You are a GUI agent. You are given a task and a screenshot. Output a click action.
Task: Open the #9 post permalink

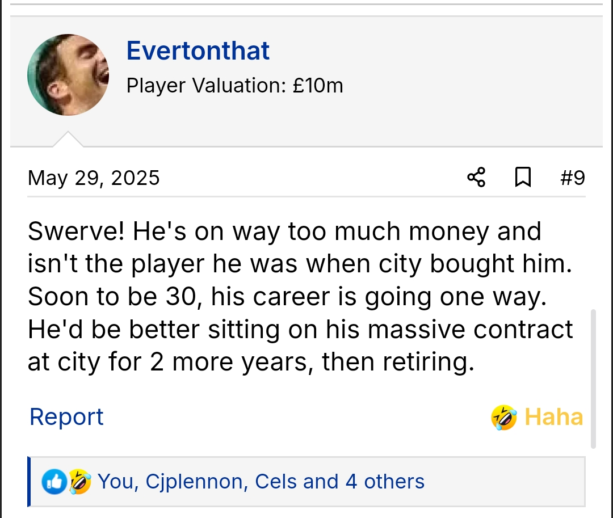click(572, 178)
